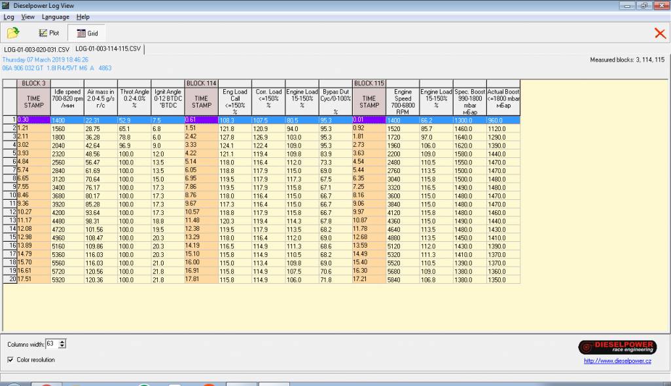Click the Dieselpower Log View title bar icon

pos(7,5)
